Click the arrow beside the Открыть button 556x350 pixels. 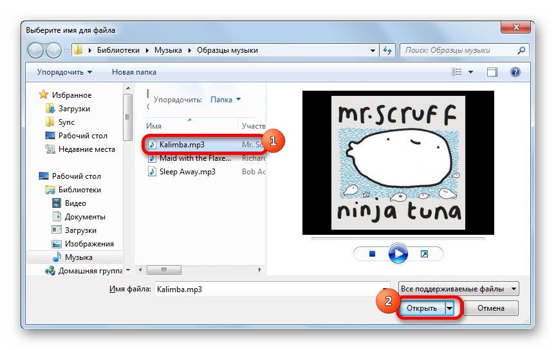[x=450, y=308]
